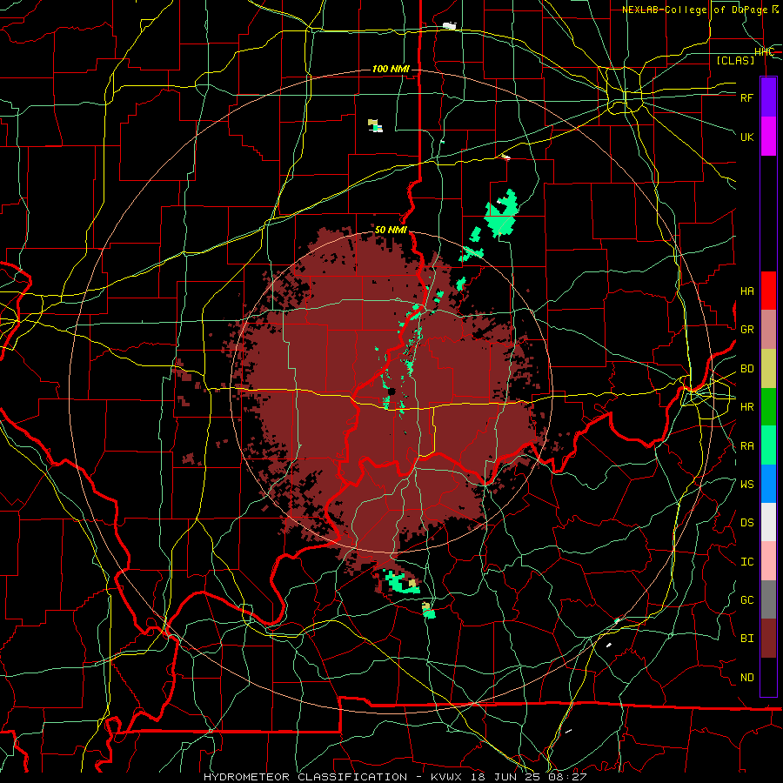Click the HHC product label
Image resolution: width=783 pixels, height=783 pixels.
pyautogui.click(x=764, y=52)
